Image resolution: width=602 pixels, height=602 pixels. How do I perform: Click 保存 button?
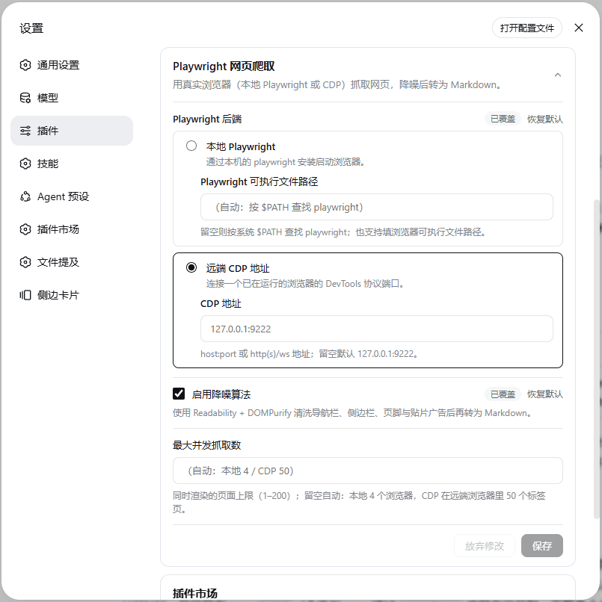542,545
